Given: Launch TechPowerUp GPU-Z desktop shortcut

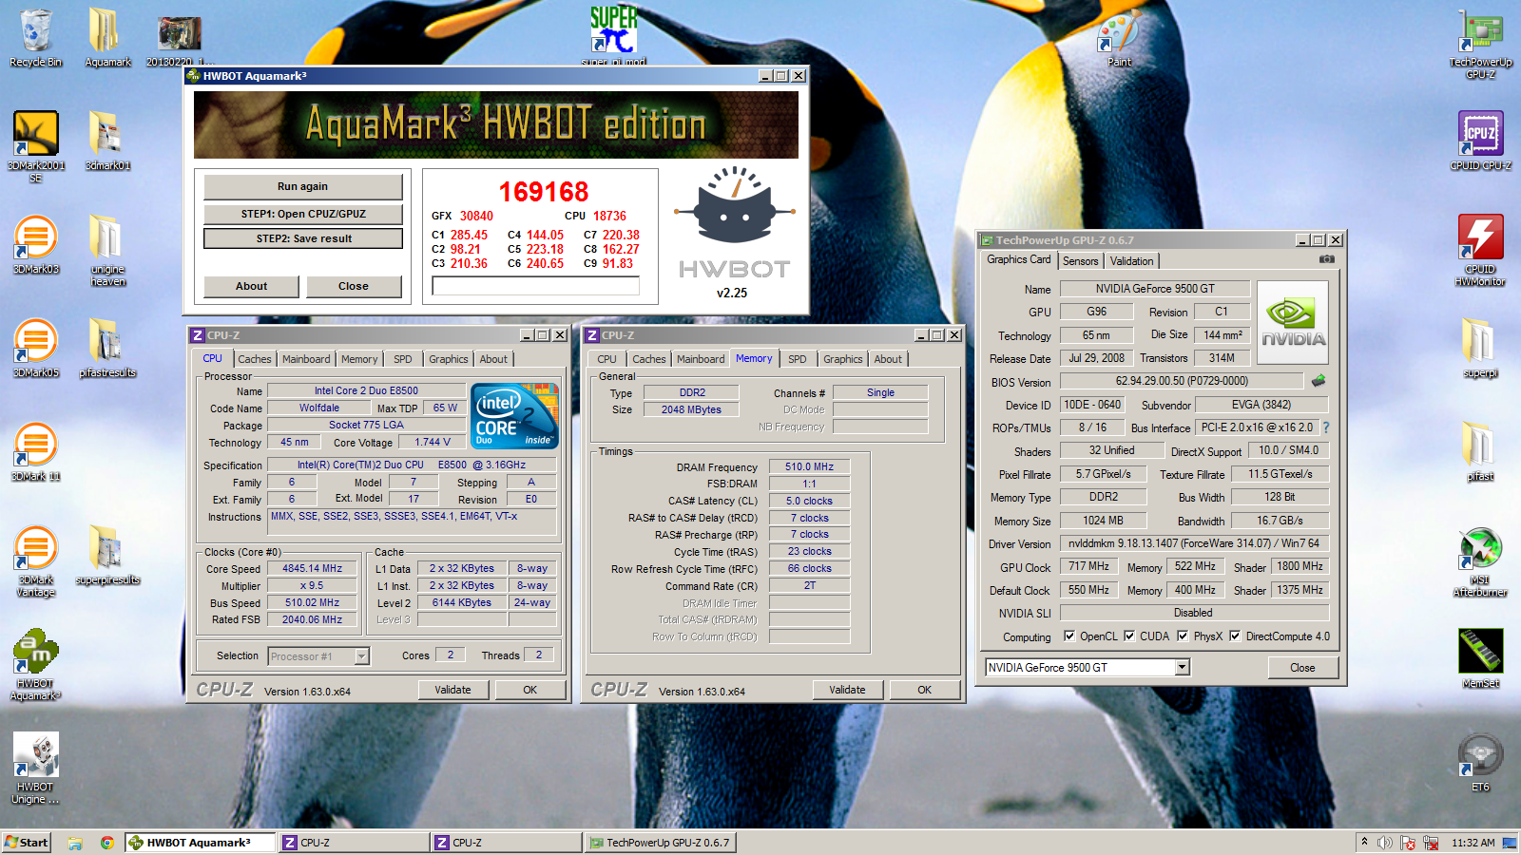Looking at the screenshot, I should coord(1480,44).
